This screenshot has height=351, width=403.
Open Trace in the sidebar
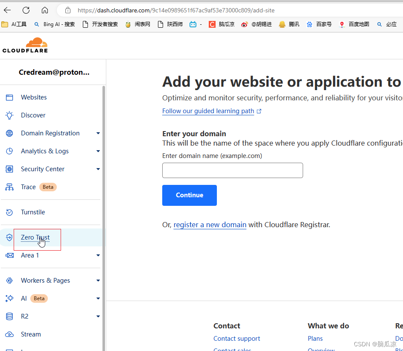[x=28, y=187]
